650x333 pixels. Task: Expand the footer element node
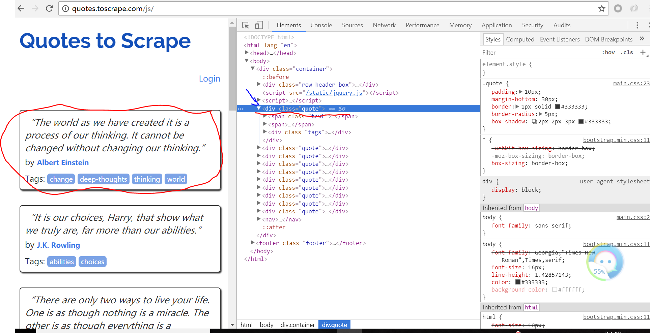[x=253, y=243]
